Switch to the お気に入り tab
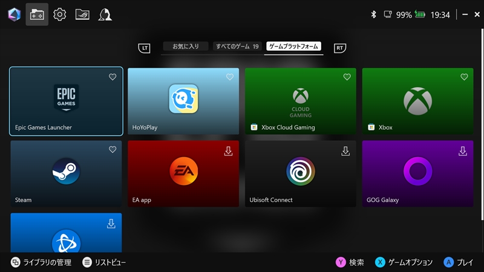This screenshot has height=272, width=484. [x=186, y=47]
